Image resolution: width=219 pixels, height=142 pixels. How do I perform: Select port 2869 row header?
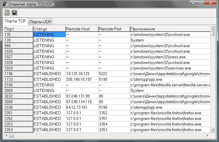pos(19,90)
